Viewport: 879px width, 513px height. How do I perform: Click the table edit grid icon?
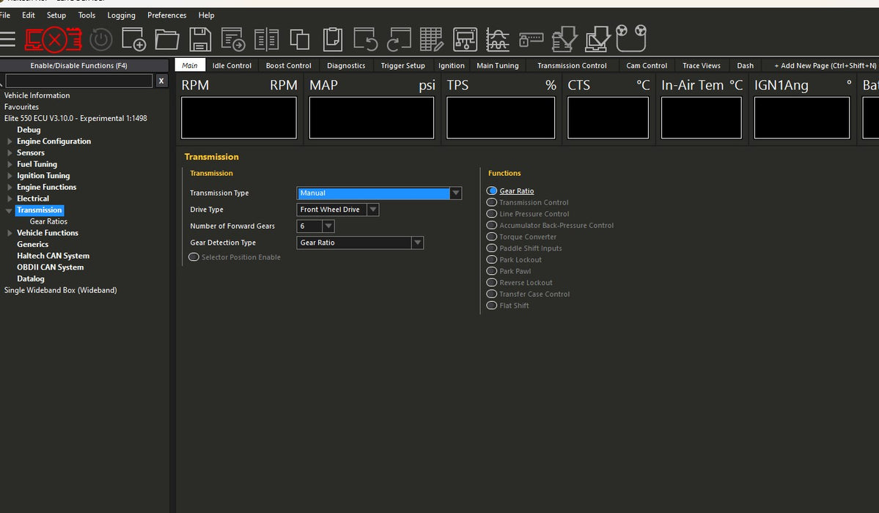pyautogui.click(x=431, y=40)
